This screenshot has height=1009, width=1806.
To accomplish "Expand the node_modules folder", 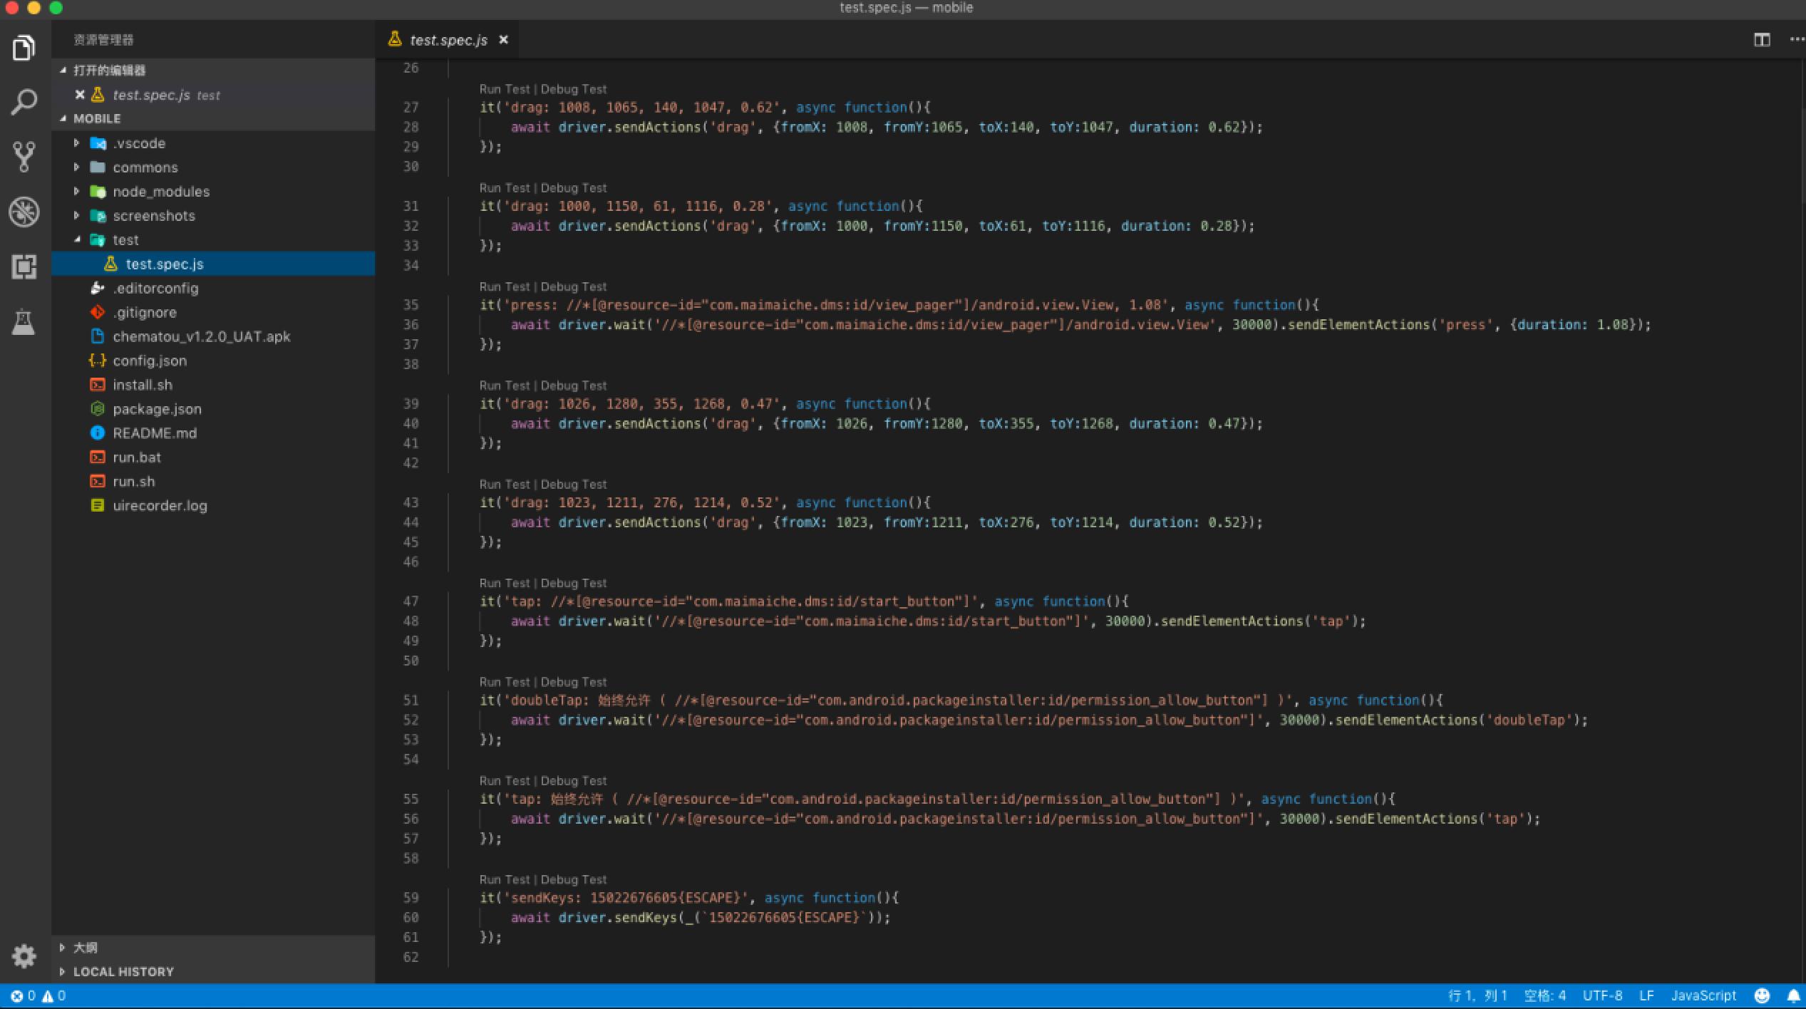I will click(76, 192).
